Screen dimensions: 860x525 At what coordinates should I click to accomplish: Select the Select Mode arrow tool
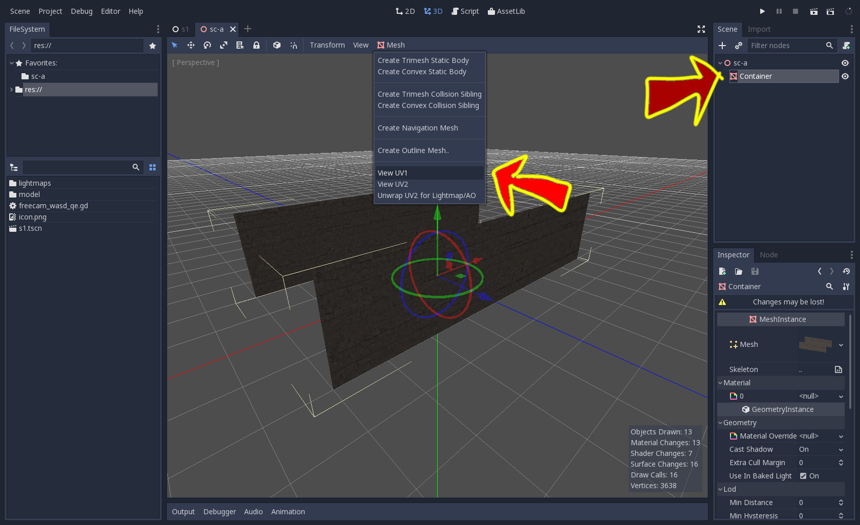click(175, 45)
